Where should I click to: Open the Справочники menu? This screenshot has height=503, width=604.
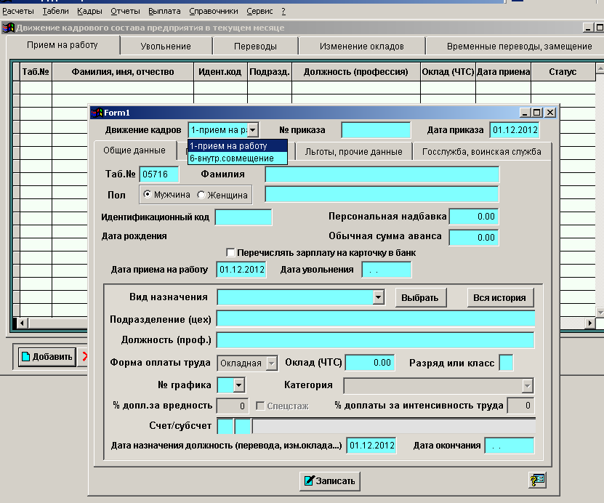pyautogui.click(x=213, y=12)
